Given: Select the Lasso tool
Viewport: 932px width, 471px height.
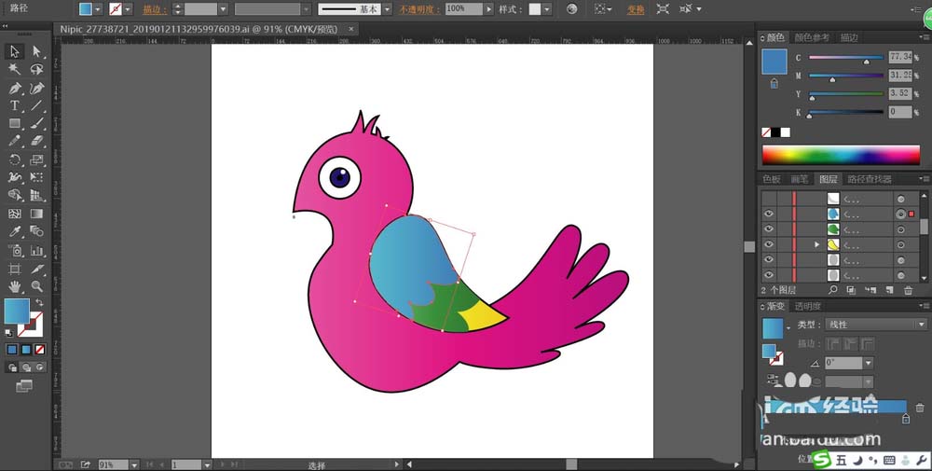Looking at the screenshot, I should (37, 70).
